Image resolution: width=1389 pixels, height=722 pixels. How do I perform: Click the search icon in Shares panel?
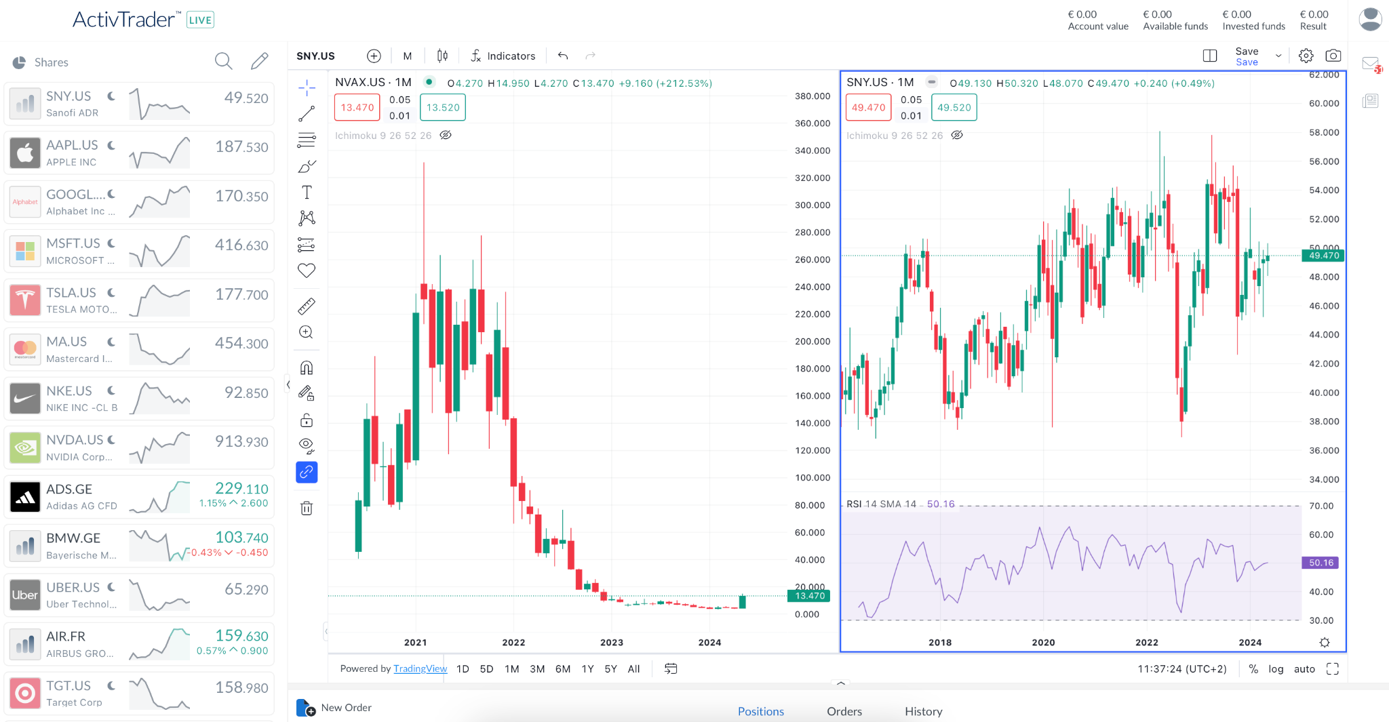(x=223, y=62)
